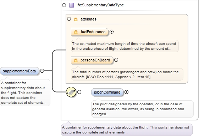
Task: Collapse the sequence compositor children
Action: click(x=79, y=92)
